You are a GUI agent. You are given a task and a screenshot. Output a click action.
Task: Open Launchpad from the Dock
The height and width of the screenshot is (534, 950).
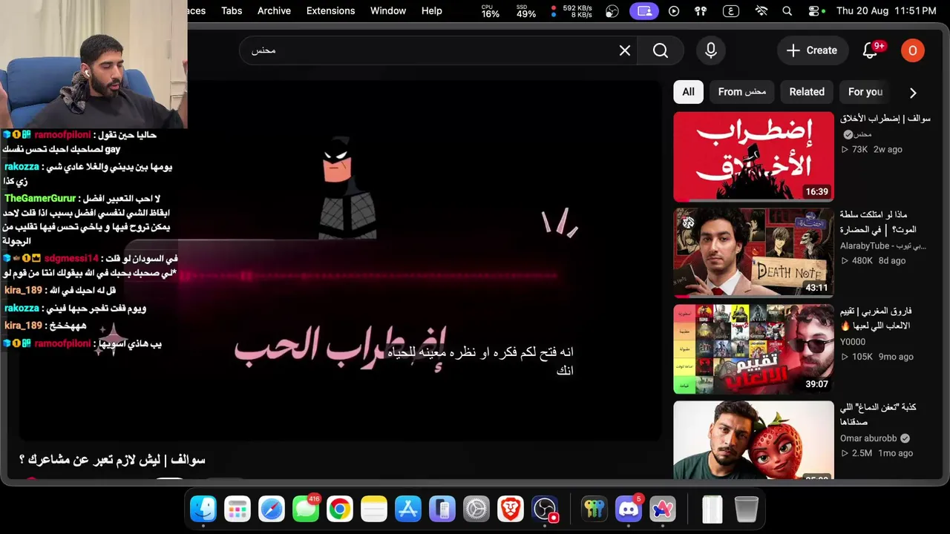(237, 509)
